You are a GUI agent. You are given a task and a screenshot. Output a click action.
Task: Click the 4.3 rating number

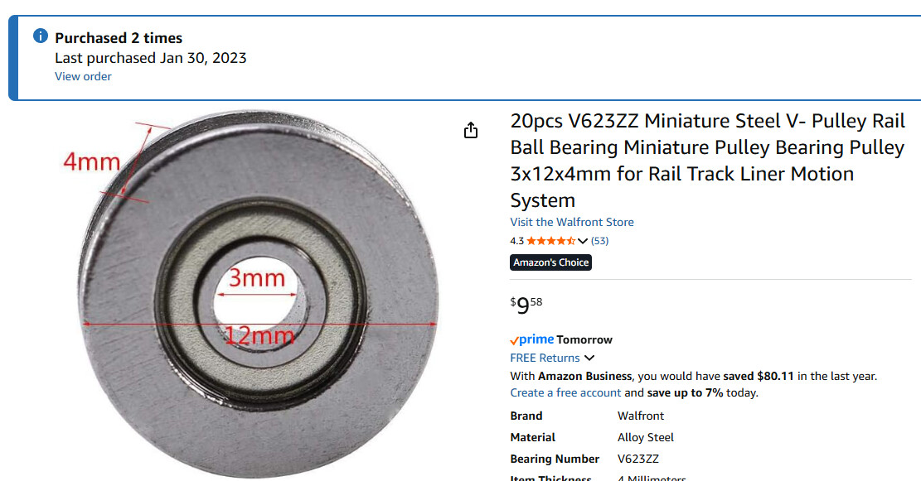click(x=516, y=241)
